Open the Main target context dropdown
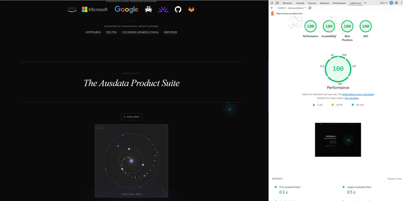The width and height of the screenshot is (403, 201). [384, 3]
